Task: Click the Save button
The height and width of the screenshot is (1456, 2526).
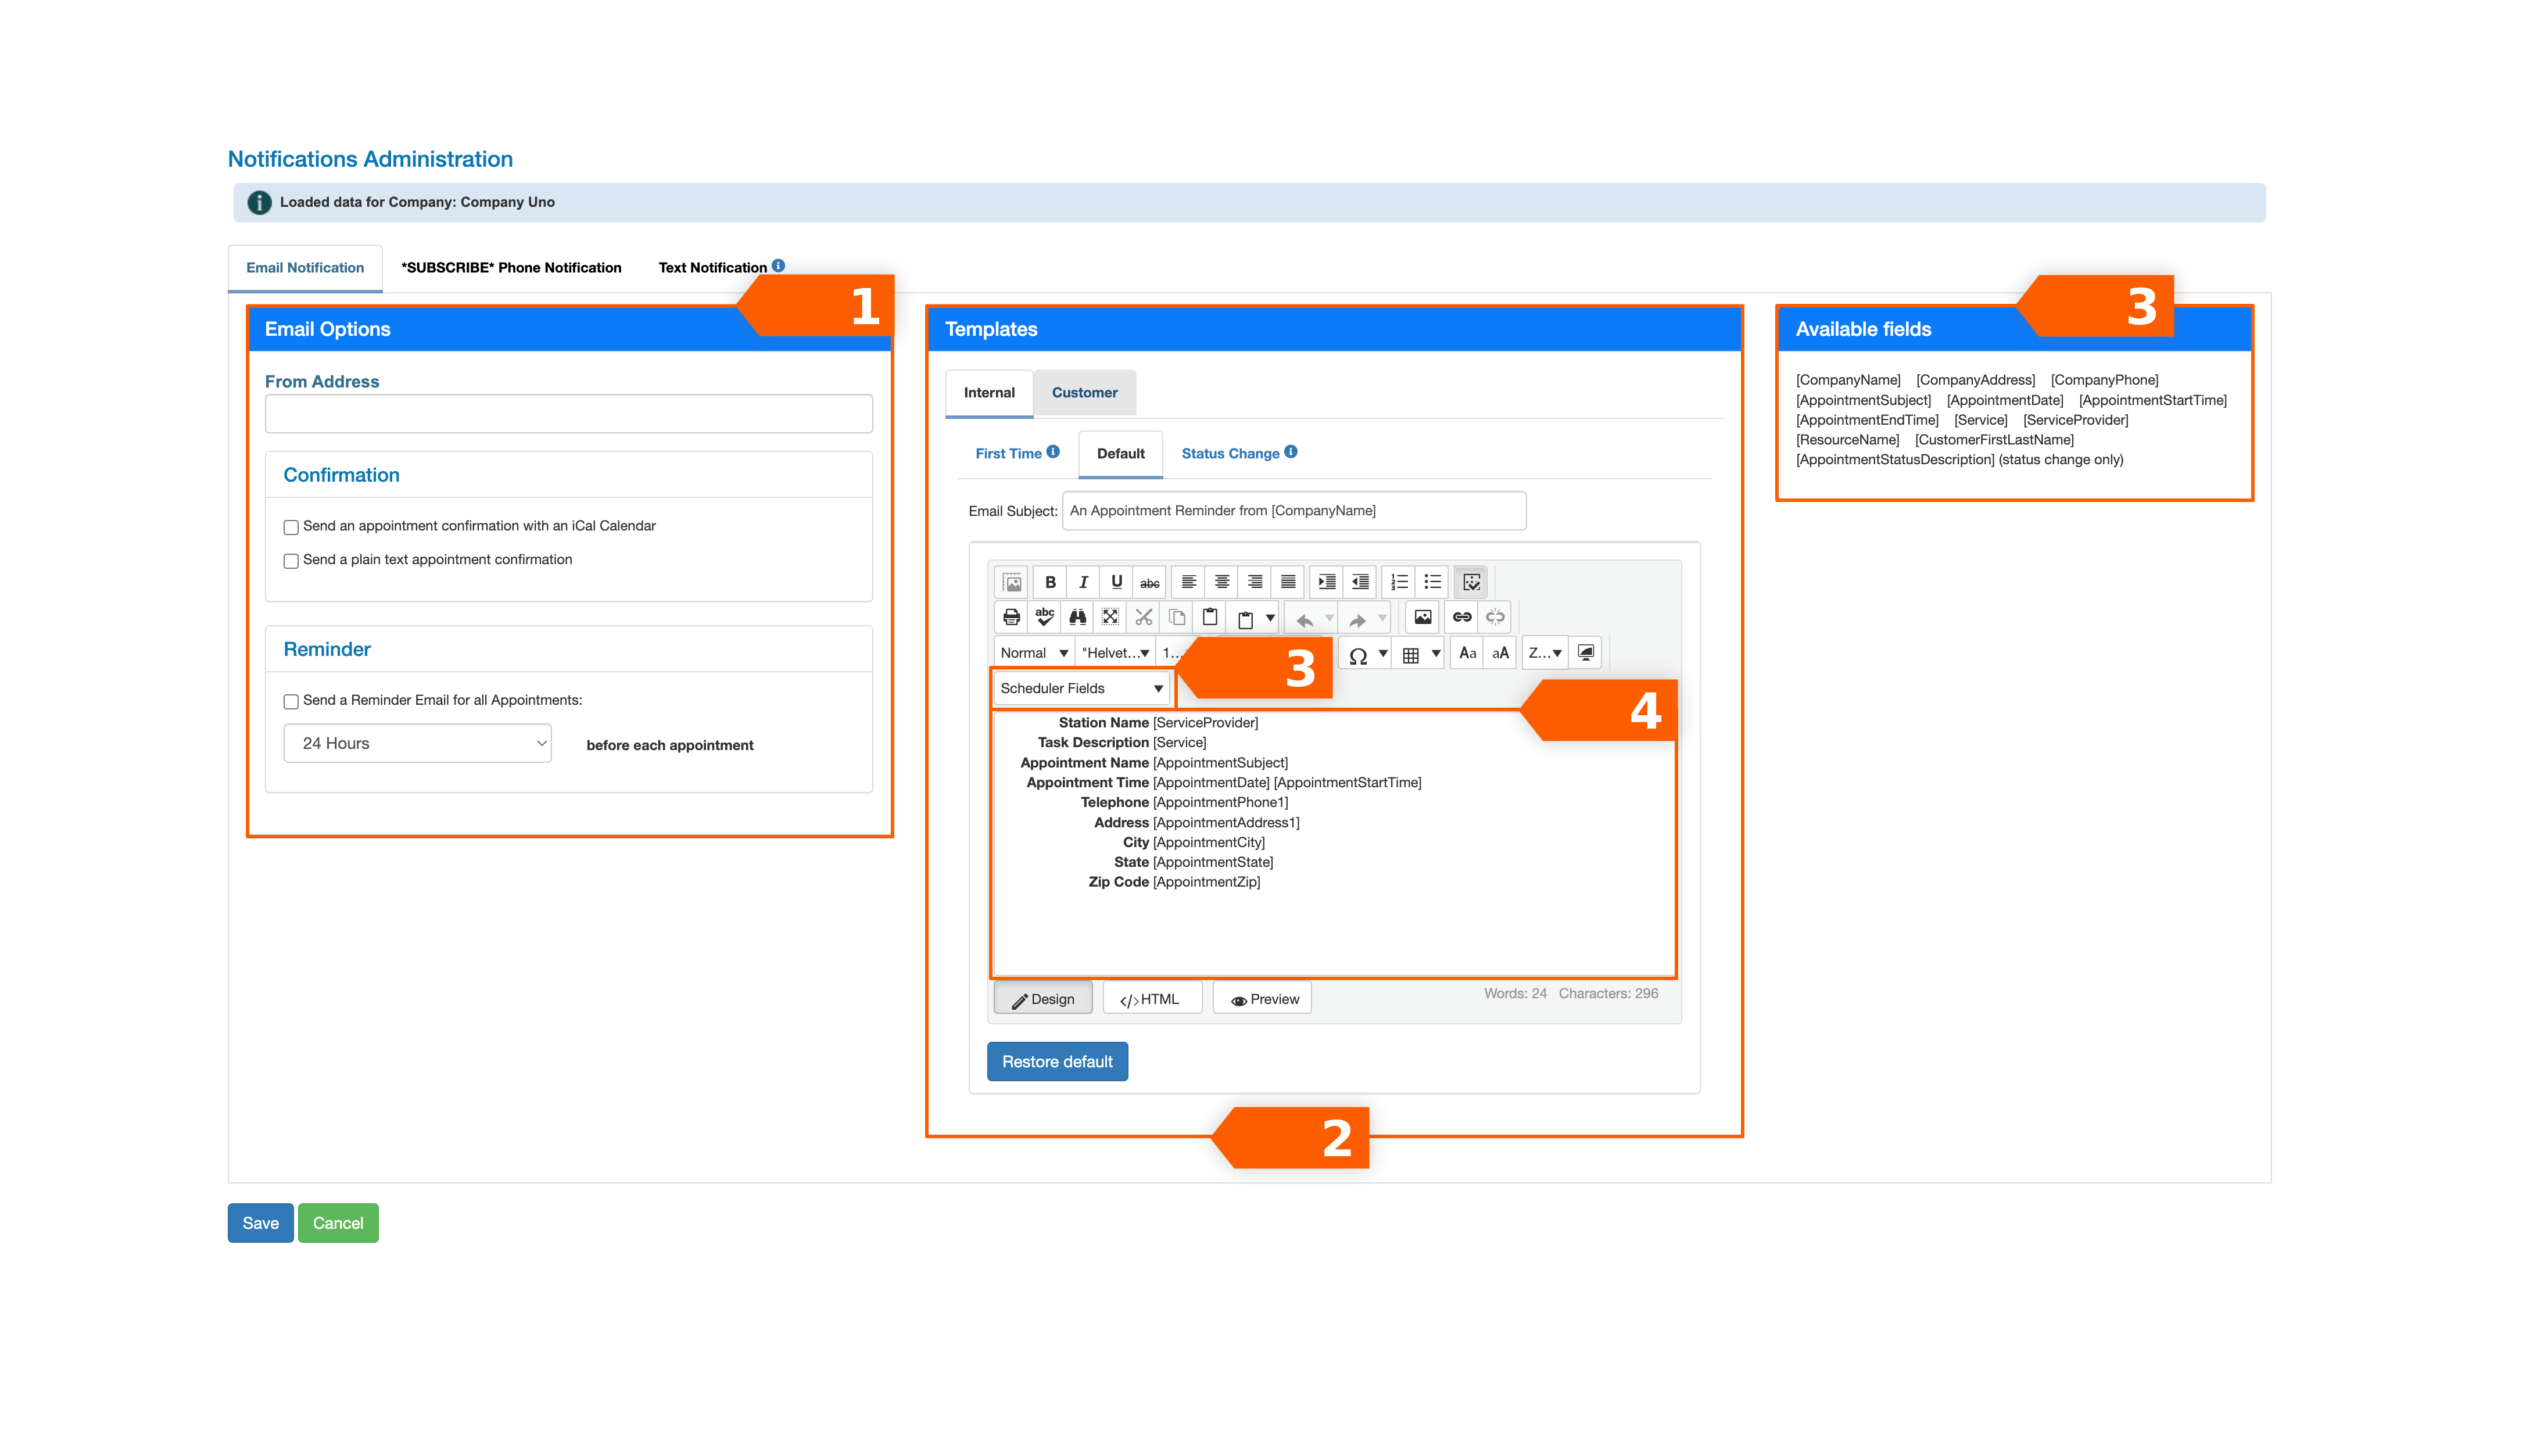Action: (x=260, y=1222)
